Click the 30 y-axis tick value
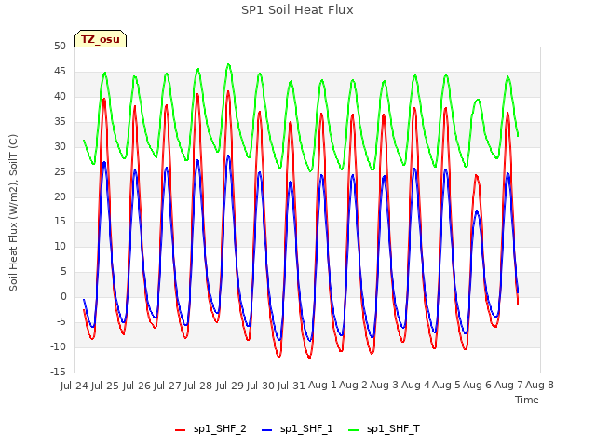596x447 pixels. 60,147
